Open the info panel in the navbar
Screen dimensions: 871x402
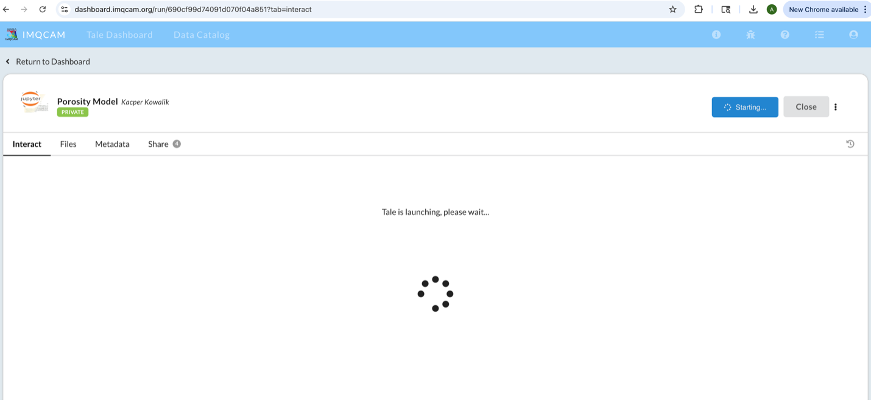click(716, 35)
